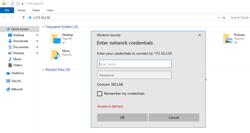Click the Quick access star icon in sidebar
This screenshot has width=250, height=133.
(x=8, y=29)
